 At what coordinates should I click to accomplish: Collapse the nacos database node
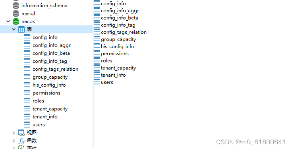coord(8,21)
